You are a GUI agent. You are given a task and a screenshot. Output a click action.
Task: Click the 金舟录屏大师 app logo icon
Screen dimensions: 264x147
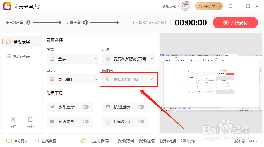7,6
